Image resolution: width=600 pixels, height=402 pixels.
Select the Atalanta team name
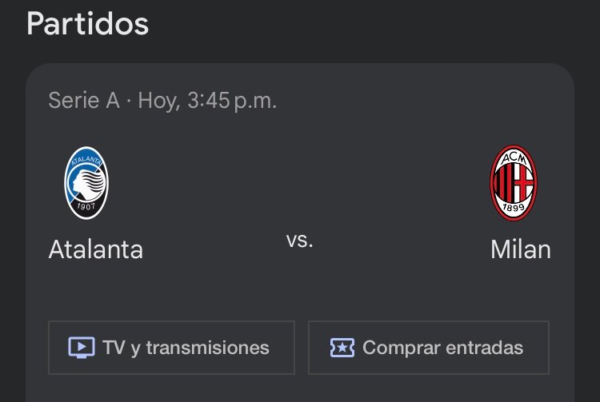[x=96, y=249]
